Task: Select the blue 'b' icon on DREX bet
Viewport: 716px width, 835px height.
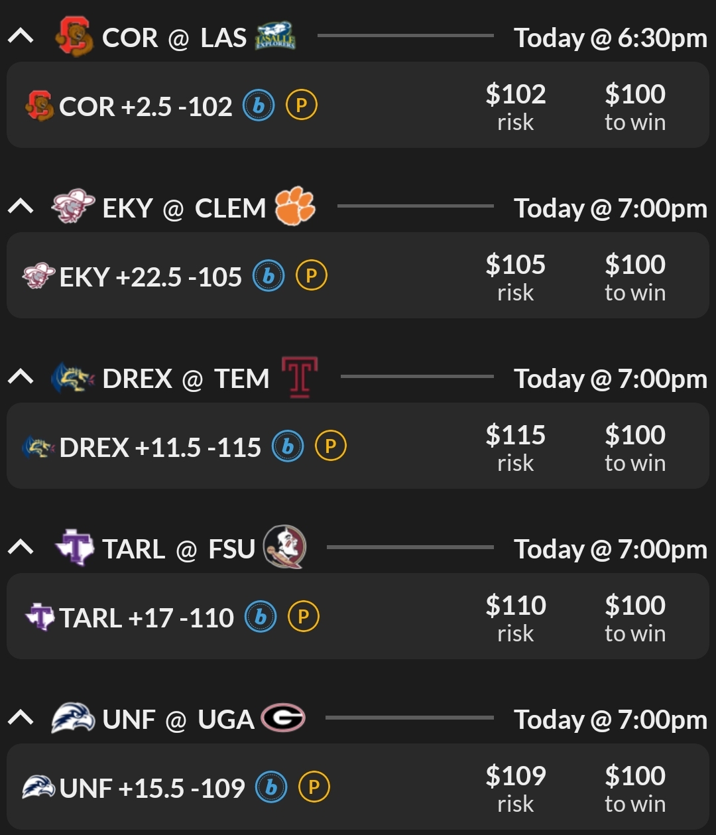Action: tap(288, 447)
